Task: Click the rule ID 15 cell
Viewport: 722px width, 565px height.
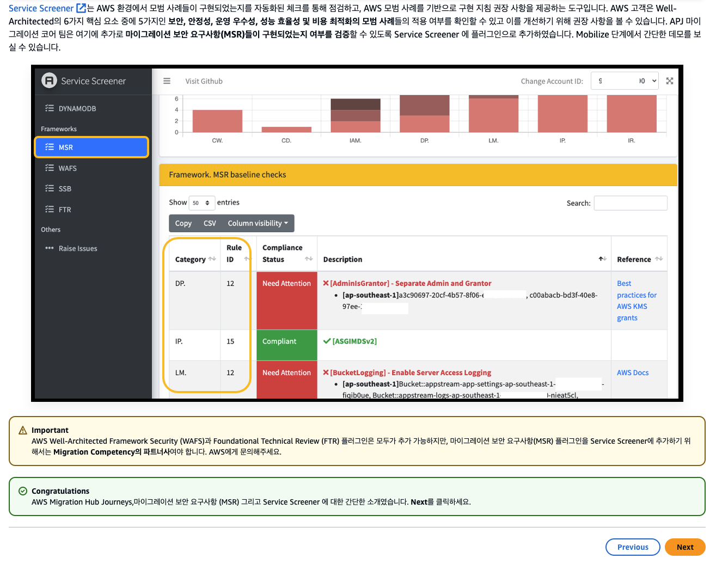Action: click(x=238, y=345)
